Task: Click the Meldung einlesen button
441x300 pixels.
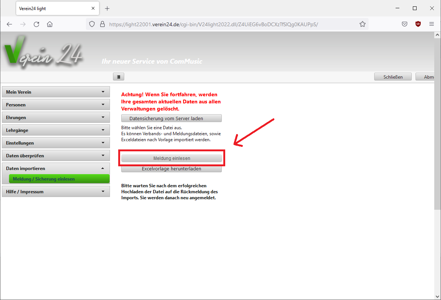Action: coord(172,158)
